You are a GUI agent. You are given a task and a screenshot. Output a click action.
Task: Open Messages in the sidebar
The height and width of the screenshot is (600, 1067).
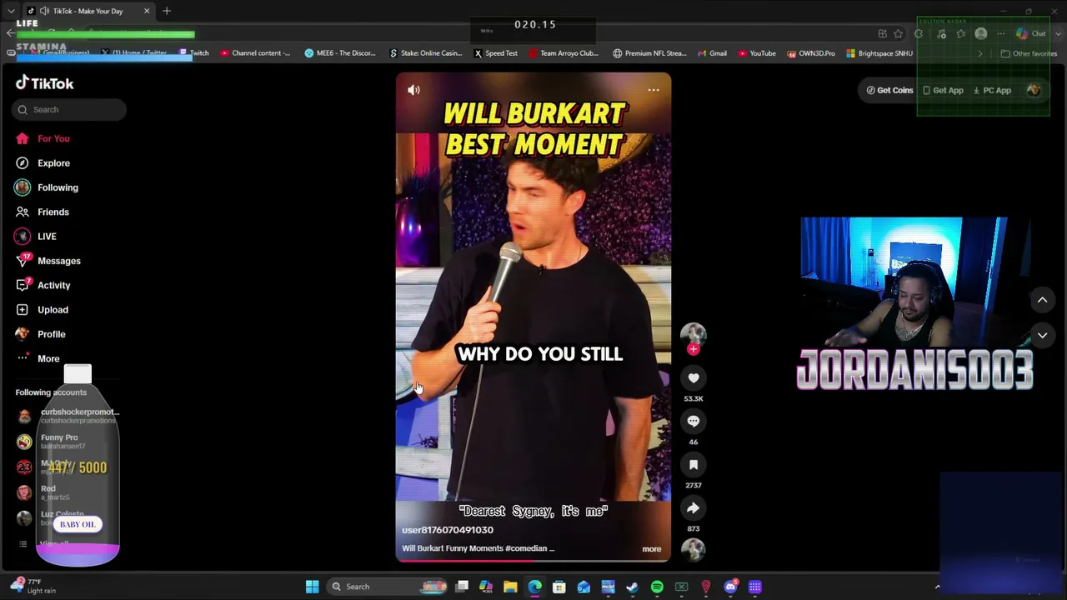coord(48,261)
